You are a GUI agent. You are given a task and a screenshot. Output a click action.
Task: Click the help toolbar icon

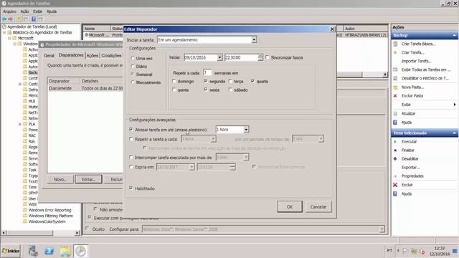pyautogui.click(x=34, y=19)
